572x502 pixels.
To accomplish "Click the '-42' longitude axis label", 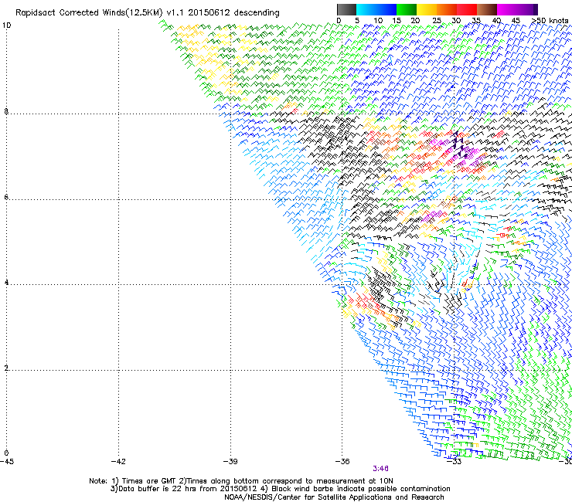I will click(x=118, y=462).
